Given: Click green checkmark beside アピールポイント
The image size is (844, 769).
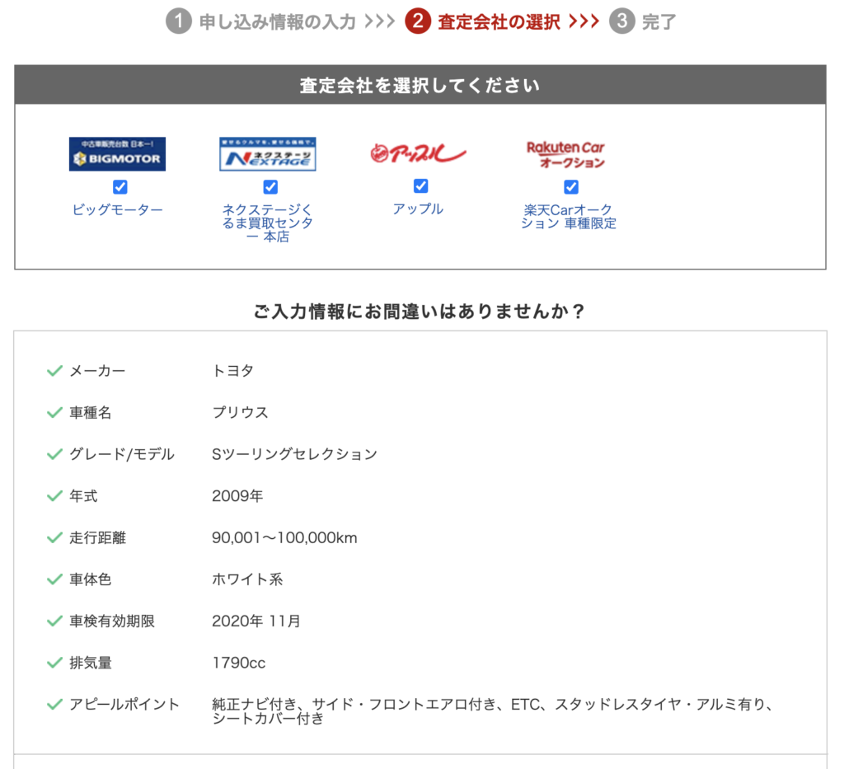Looking at the screenshot, I should (55, 705).
